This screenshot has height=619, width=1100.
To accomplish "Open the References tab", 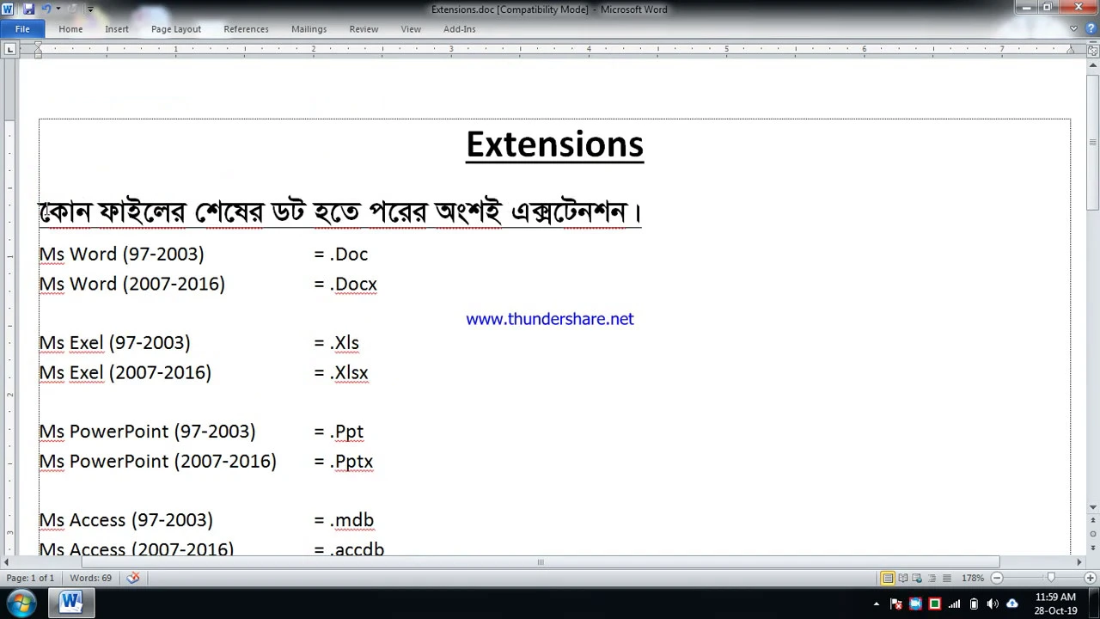I will [247, 29].
